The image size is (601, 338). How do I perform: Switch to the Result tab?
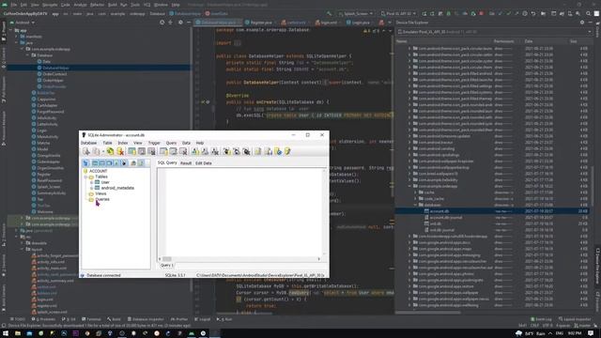[186, 163]
